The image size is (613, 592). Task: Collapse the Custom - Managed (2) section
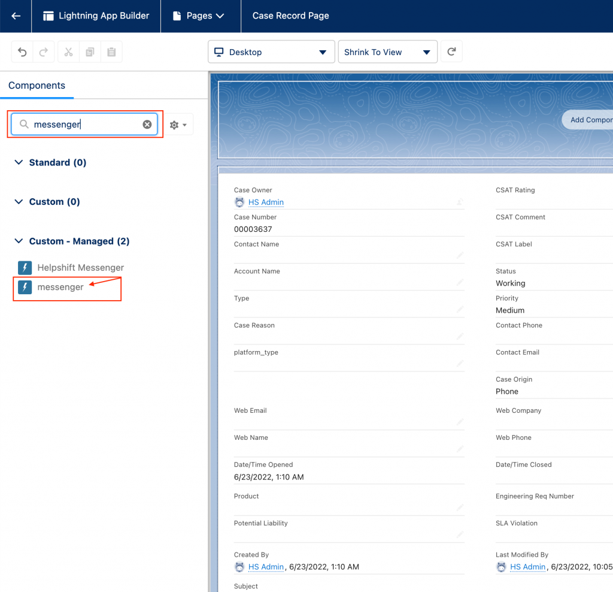tap(19, 241)
